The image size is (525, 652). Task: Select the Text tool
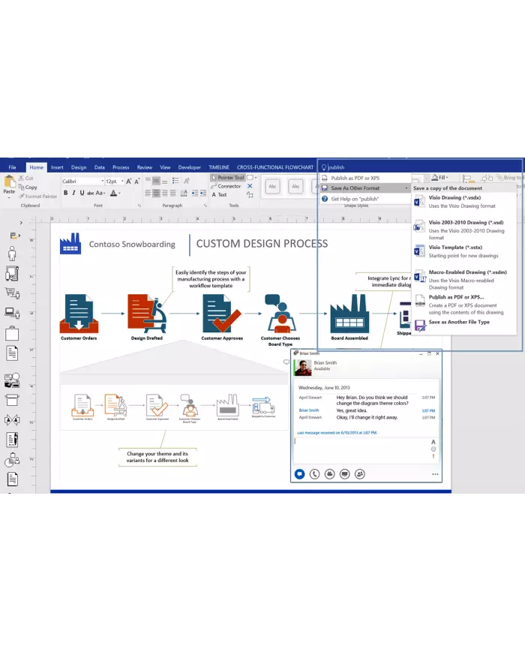220,194
